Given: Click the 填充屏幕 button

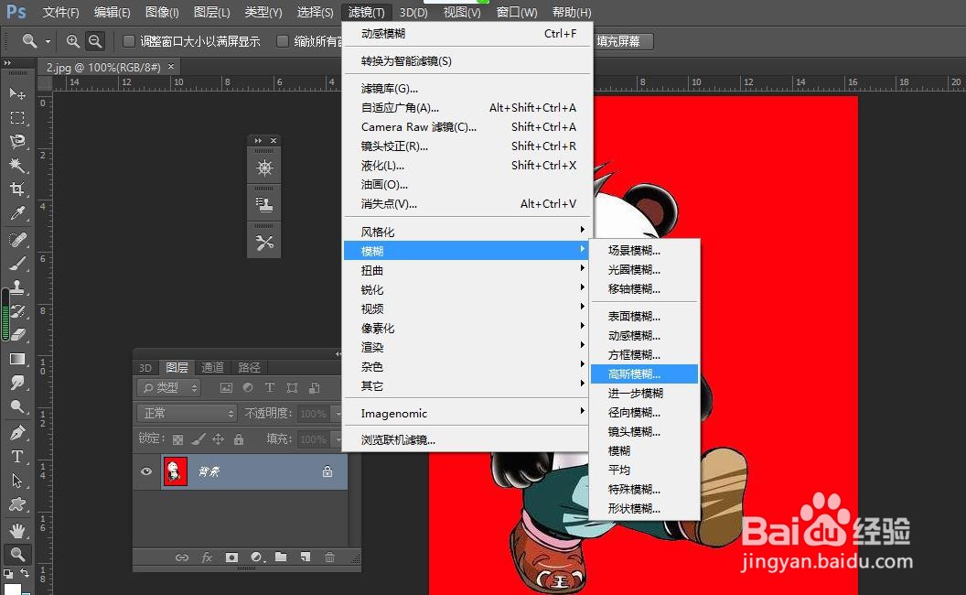Looking at the screenshot, I should point(622,41).
